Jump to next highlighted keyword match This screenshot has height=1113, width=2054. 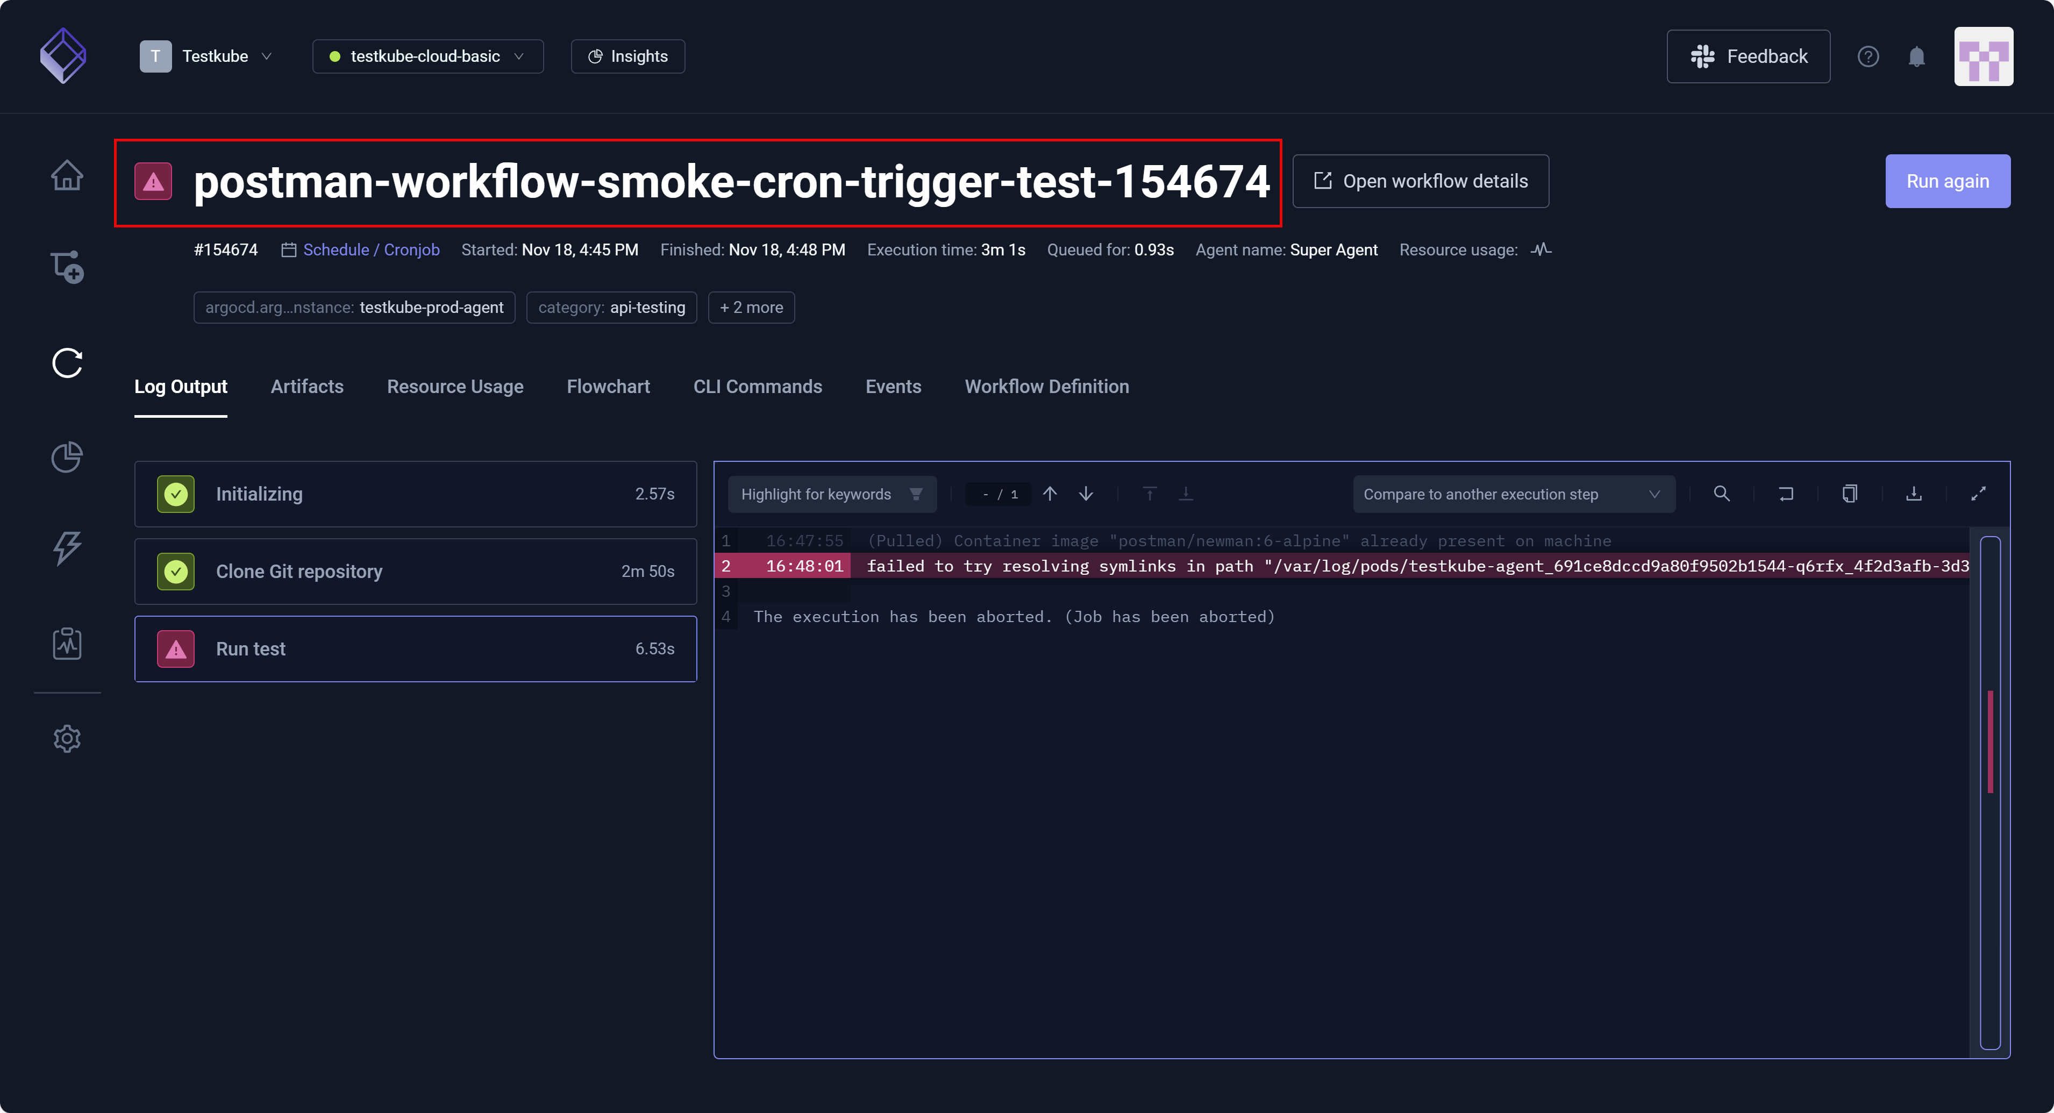coord(1086,494)
